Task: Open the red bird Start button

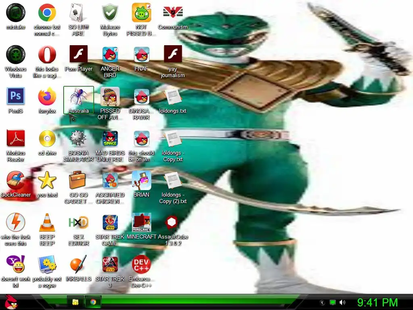Action: 11,302
